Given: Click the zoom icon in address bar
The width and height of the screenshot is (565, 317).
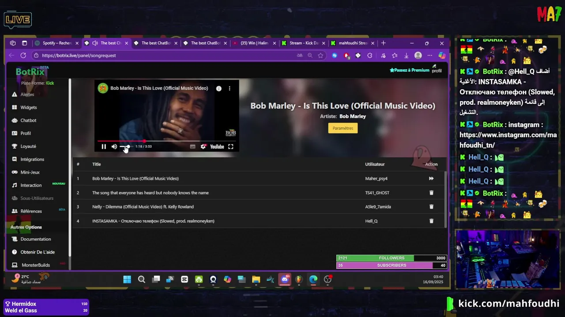Looking at the screenshot, I should [310, 55].
